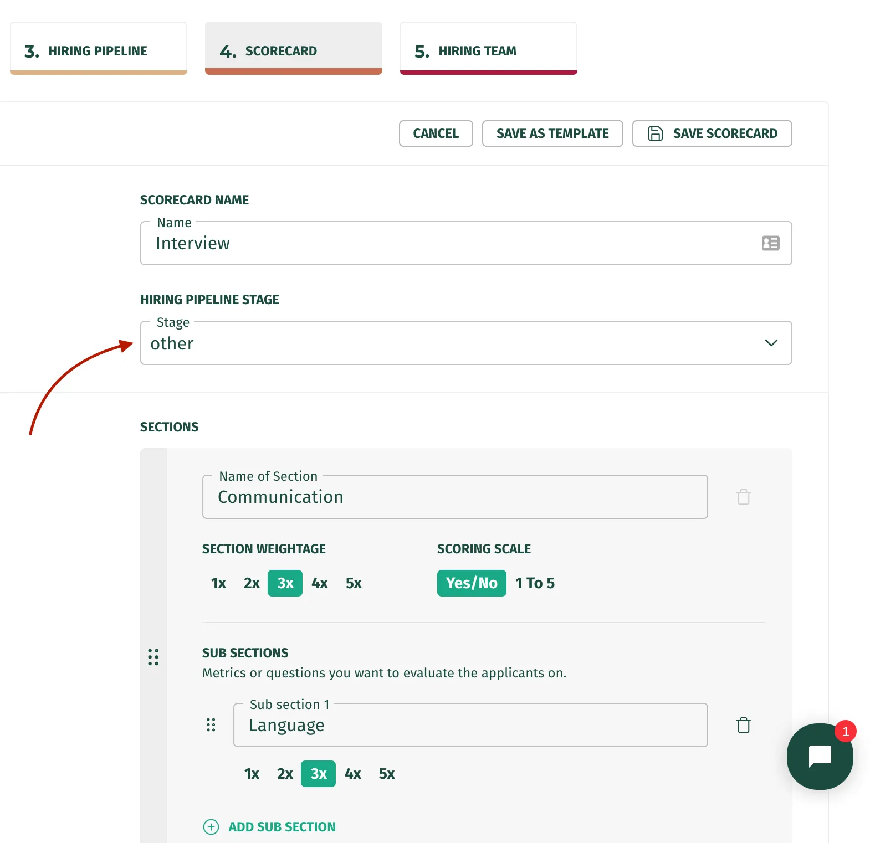Expand the Stage dropdown chevron
Image resolution: width=870 pixels, height=843 pixels.
[771, 343]
